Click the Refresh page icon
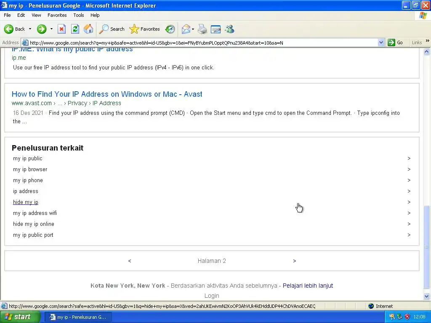 click(75, 29)
